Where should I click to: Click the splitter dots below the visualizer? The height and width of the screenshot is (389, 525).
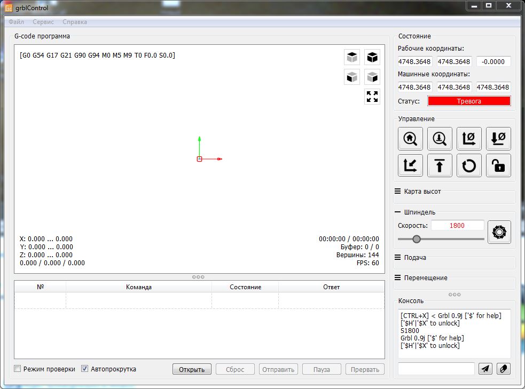click(198, 277)
